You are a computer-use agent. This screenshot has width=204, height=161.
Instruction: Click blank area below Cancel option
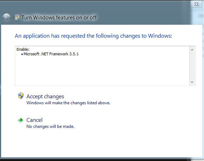pos(101,143)
